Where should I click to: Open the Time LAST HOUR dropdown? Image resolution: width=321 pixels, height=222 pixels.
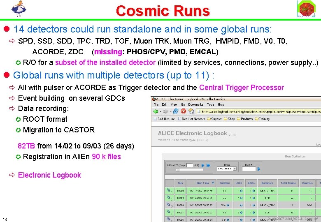coord(227,169)
